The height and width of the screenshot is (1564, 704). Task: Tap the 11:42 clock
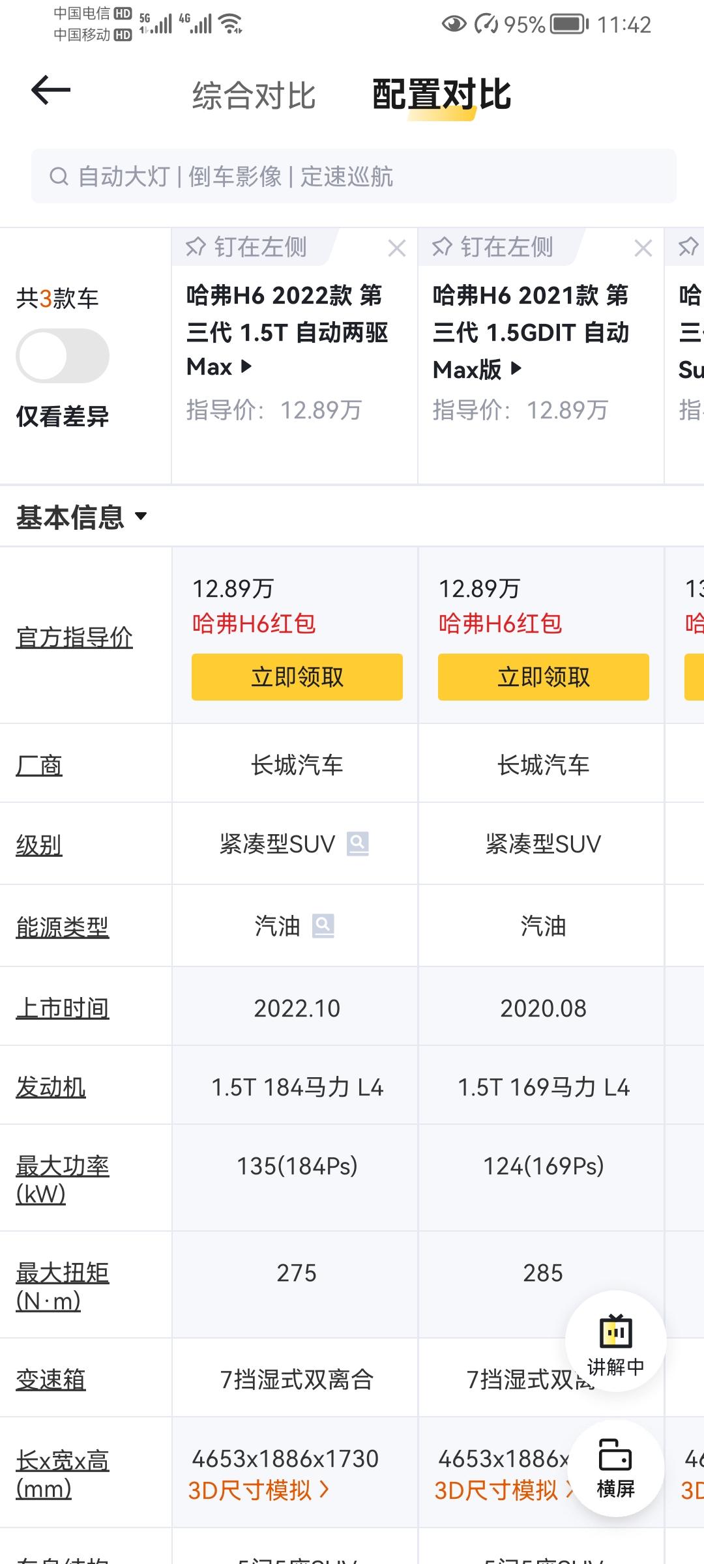click(624, 25)
